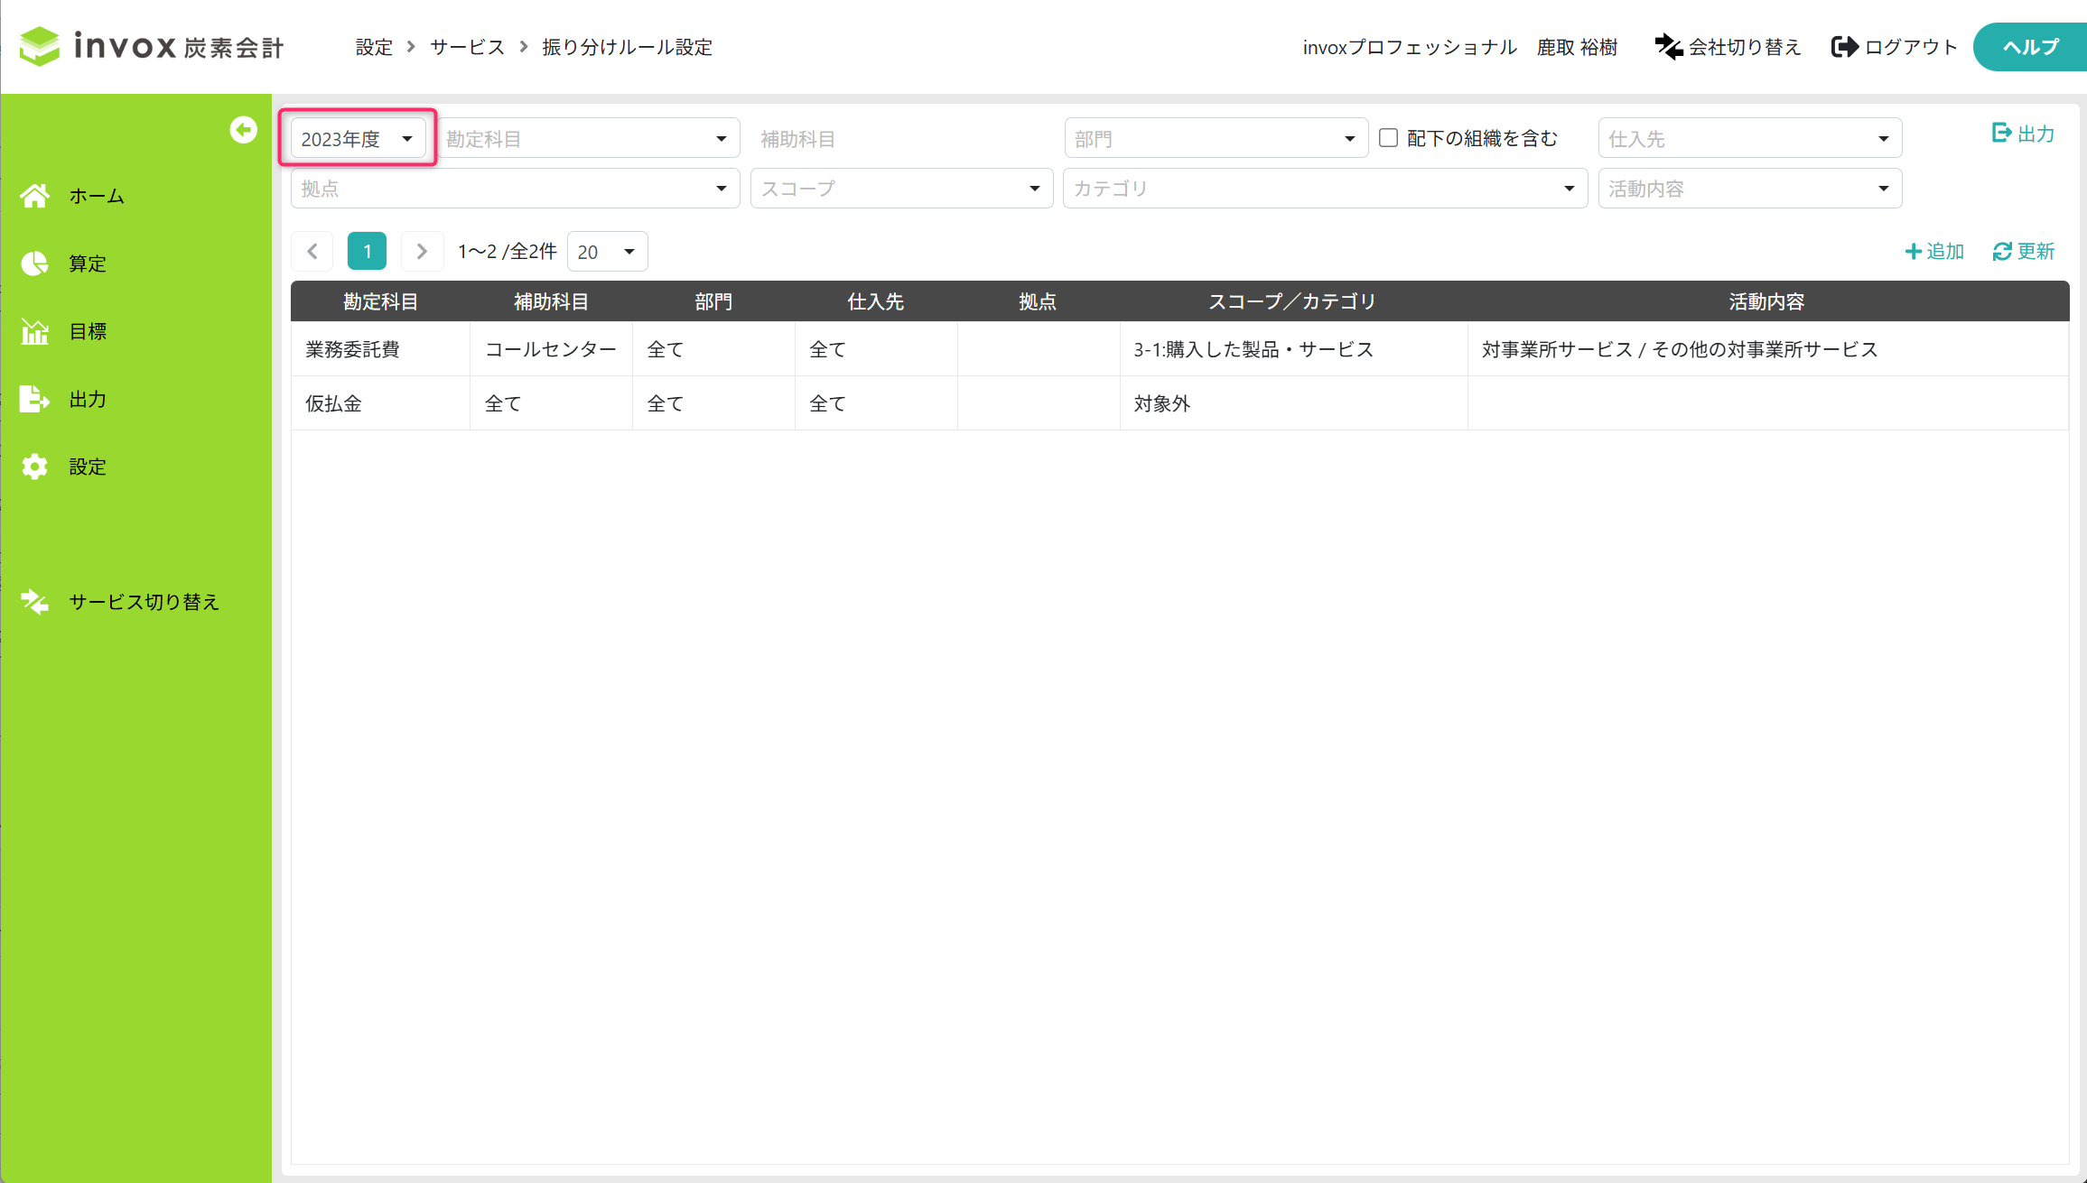Click the 目標 chart icon in the sidebar

tap(35, 331)
